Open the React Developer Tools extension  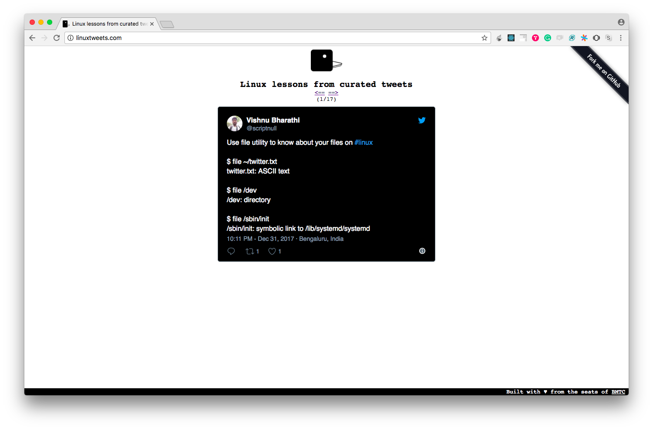511,38
